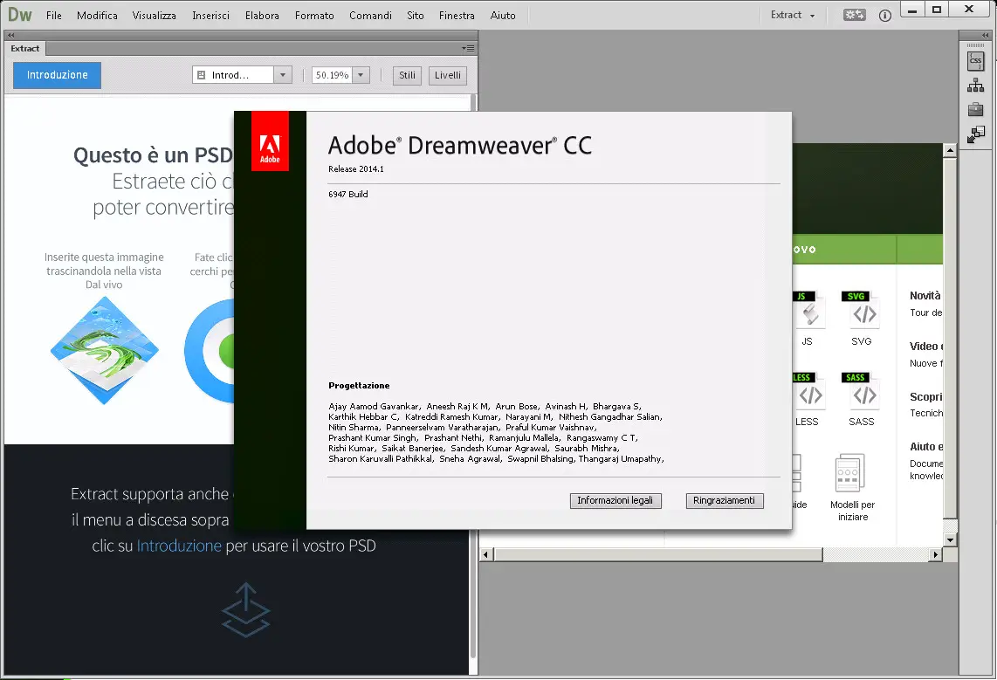Screen dimensions: 997x680
Task: Click the Release 2014.1 text
Action: tap(356, 169)
